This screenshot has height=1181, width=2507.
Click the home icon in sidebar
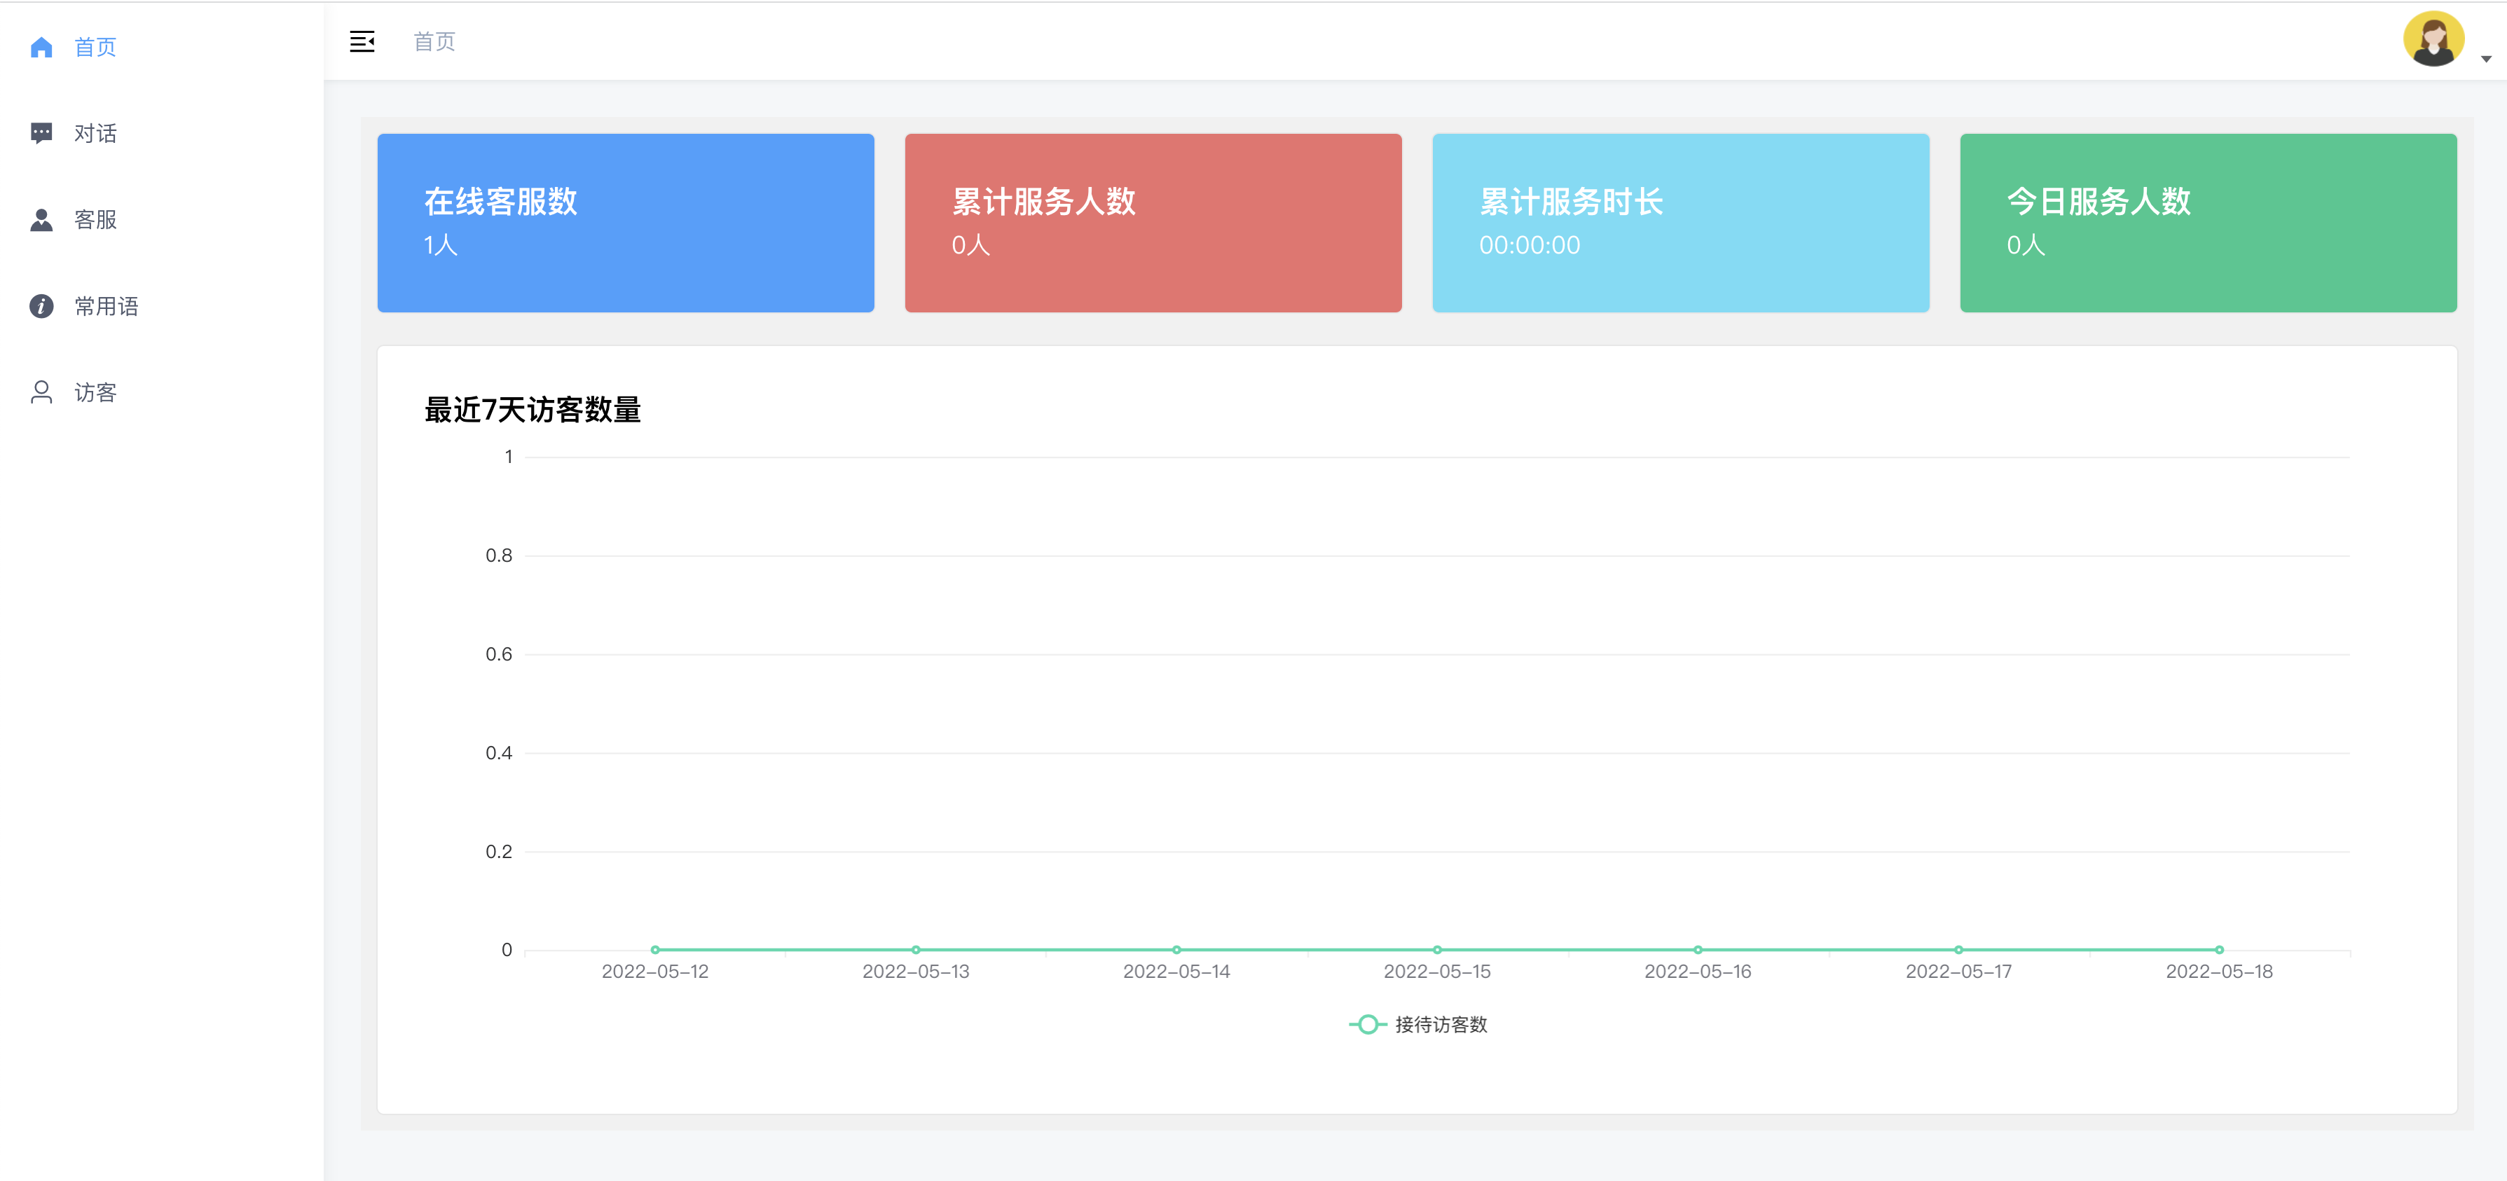[x=41, y=47]
